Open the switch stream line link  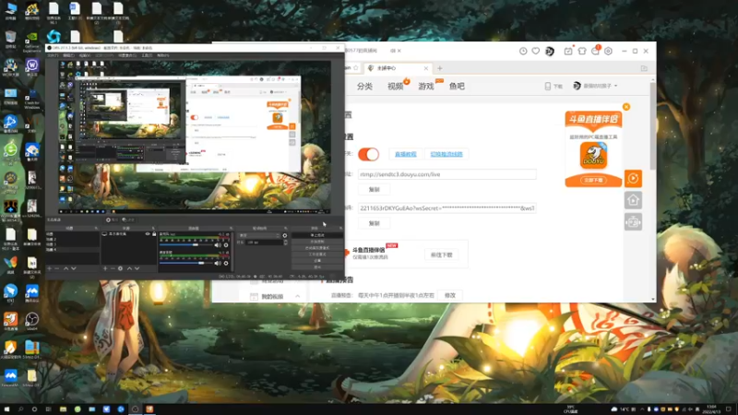(446, 154)
